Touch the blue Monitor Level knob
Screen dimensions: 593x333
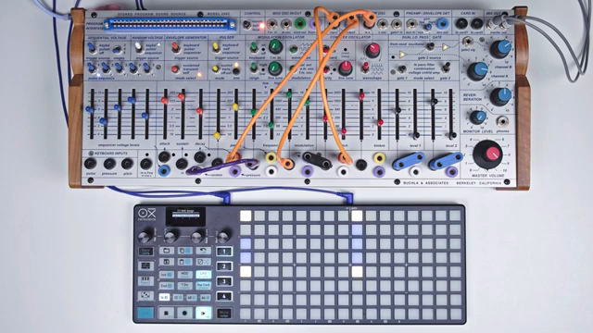[478, 117]
